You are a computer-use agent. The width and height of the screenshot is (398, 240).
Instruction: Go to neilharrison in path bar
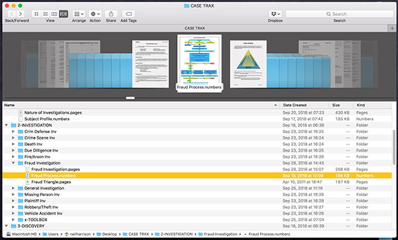(78, 234)
